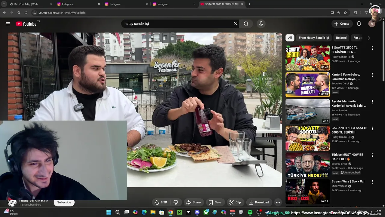385x217 pixels.
Task: Open the YouTube notifications bell
Action: pos(359,24)
